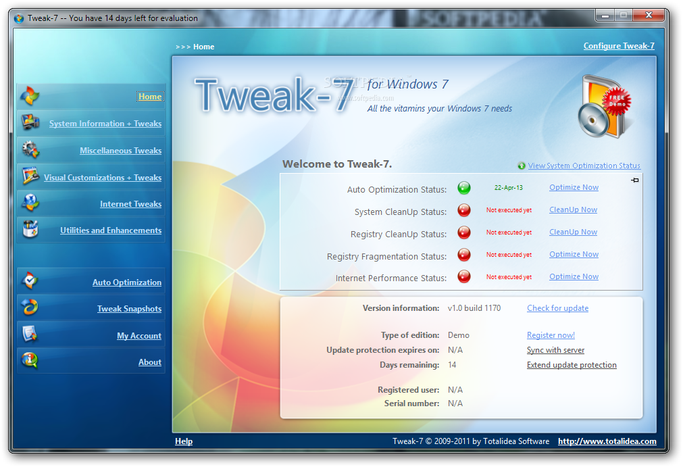Click the green arrow icon beside View System Optimization Status
This screenshot has height=467, width=683.
click(522, 166)
